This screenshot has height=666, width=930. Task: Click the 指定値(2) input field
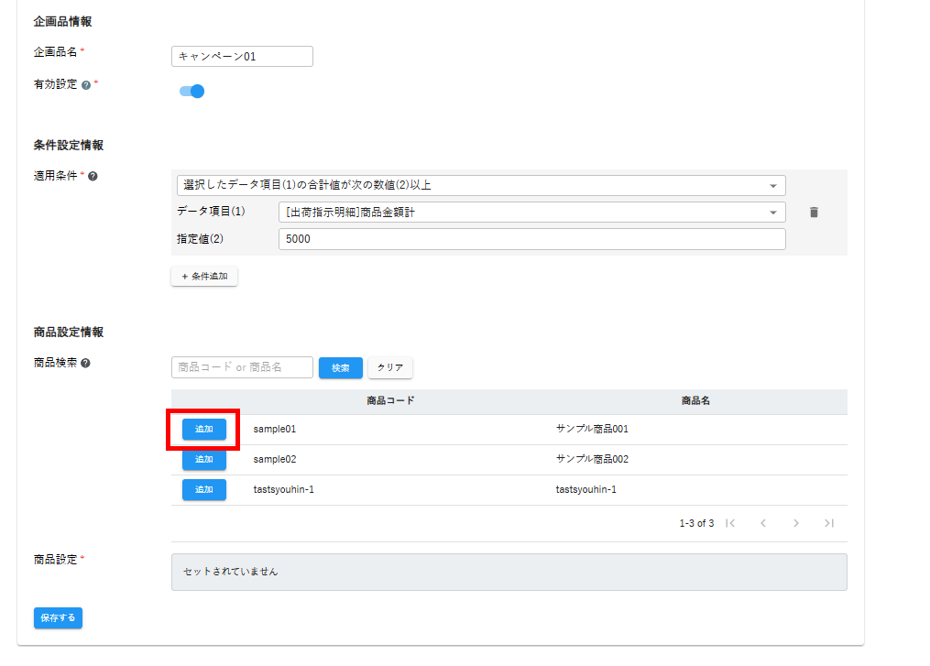(531, 239)
